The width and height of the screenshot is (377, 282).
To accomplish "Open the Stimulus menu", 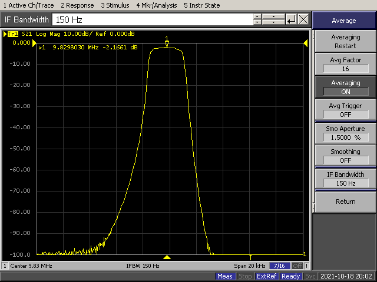I will pyautogui.click(x=115, y=5).
